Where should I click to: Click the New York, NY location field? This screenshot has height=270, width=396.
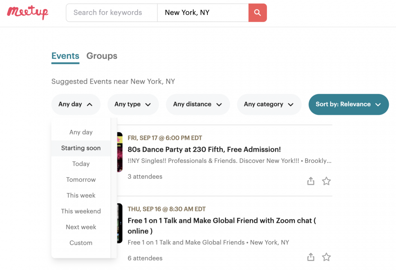click(x=203, y=12)
